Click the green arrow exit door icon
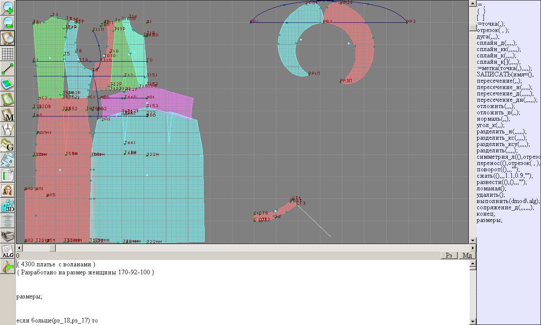This screenshot has width=541, height=325. pyautogui.click(x=8, y=266)
